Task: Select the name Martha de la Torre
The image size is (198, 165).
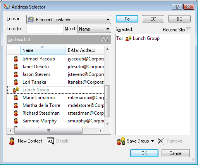Action: coord(41,105)
